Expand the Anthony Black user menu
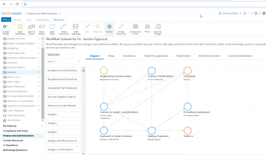This screenshot has width=266, height=155. 230,13
